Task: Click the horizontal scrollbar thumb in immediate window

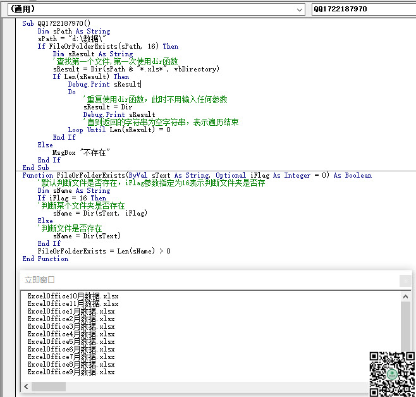Action: point(49,386)
